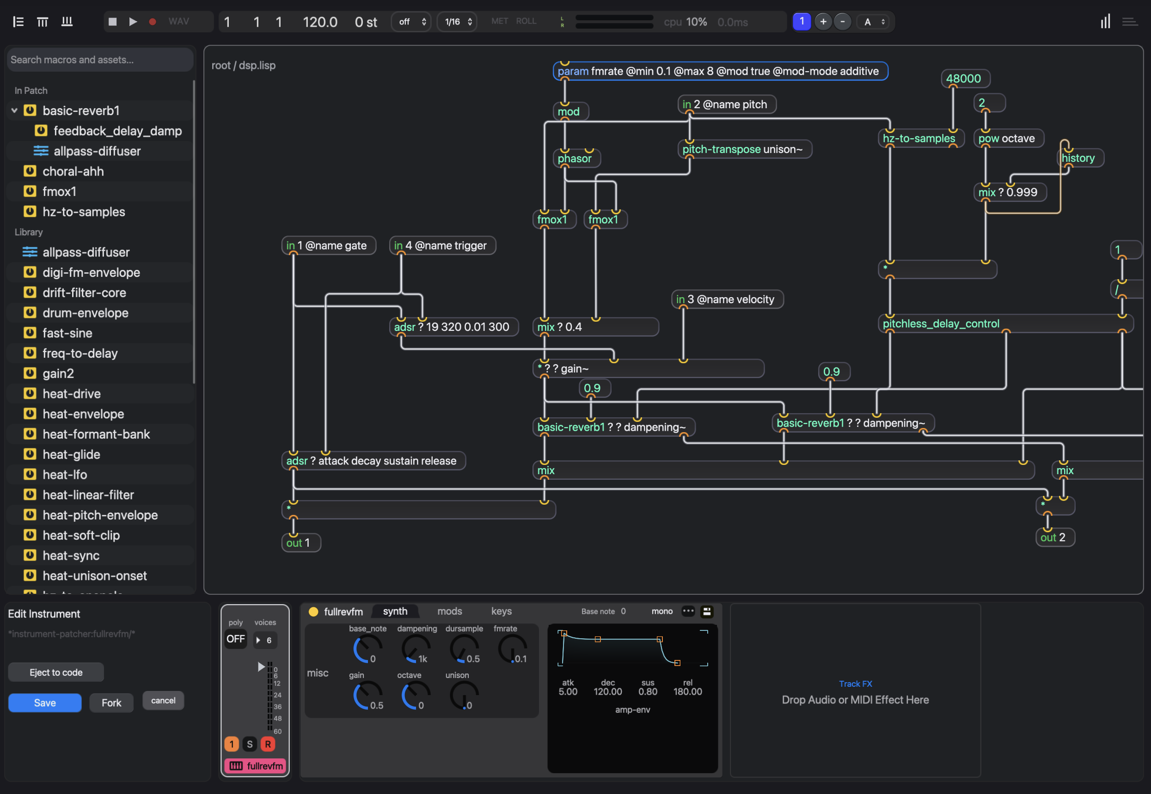This screenshot has width=1151, height=794.
Task: Click the bottom panel layout icon
Action: pos(67,21)
